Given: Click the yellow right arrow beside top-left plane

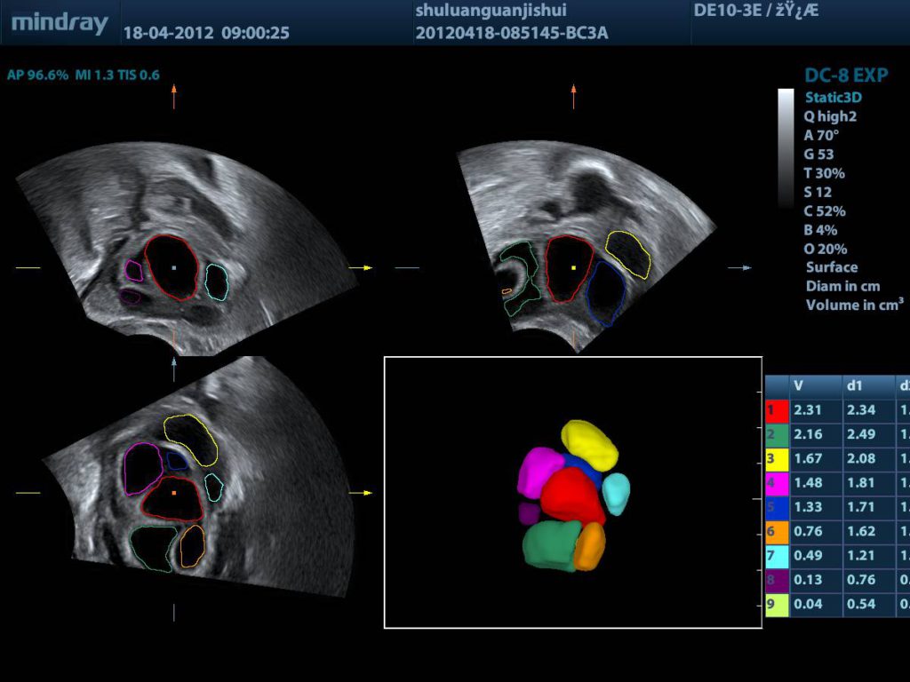Looking at the screenshot, I should pos(361,267).
